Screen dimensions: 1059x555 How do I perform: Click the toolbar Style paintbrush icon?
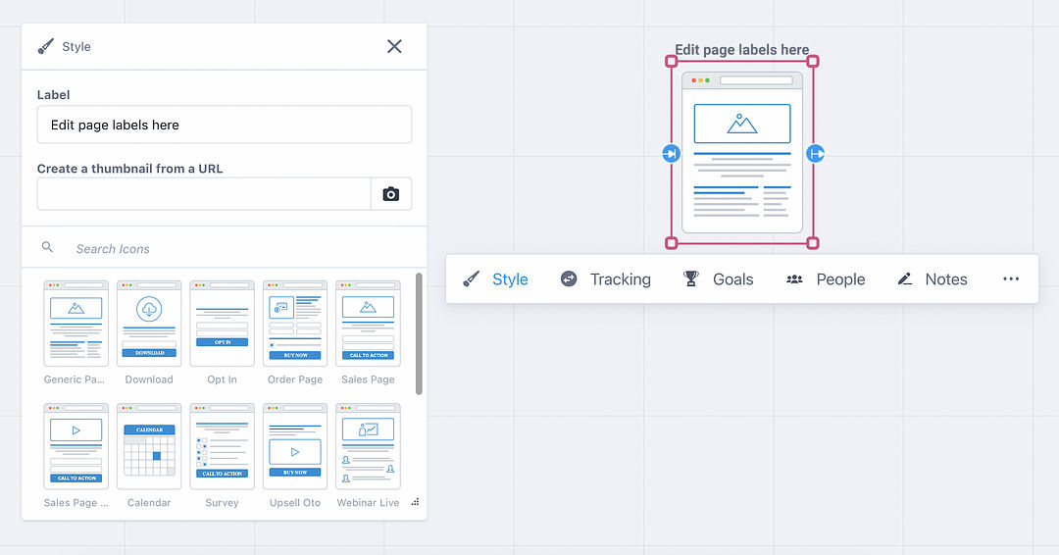(472, 278)
